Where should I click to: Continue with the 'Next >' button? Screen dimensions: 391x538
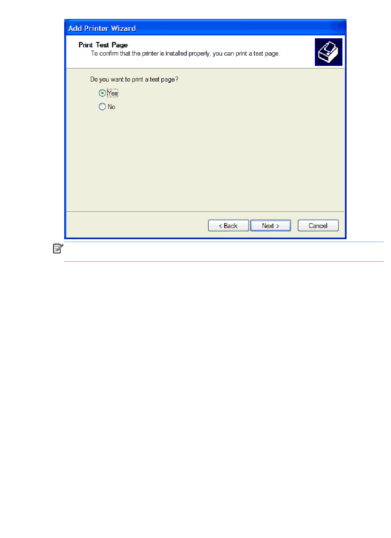tap(270, 226)
